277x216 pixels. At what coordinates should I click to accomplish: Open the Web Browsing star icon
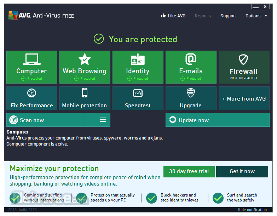tap(85, 59)
